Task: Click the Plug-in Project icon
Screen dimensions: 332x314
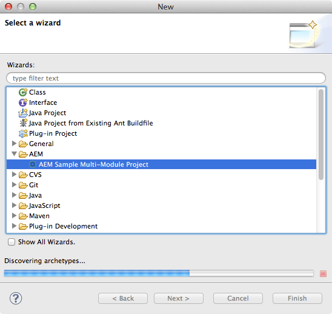Action: coord(23,133)
